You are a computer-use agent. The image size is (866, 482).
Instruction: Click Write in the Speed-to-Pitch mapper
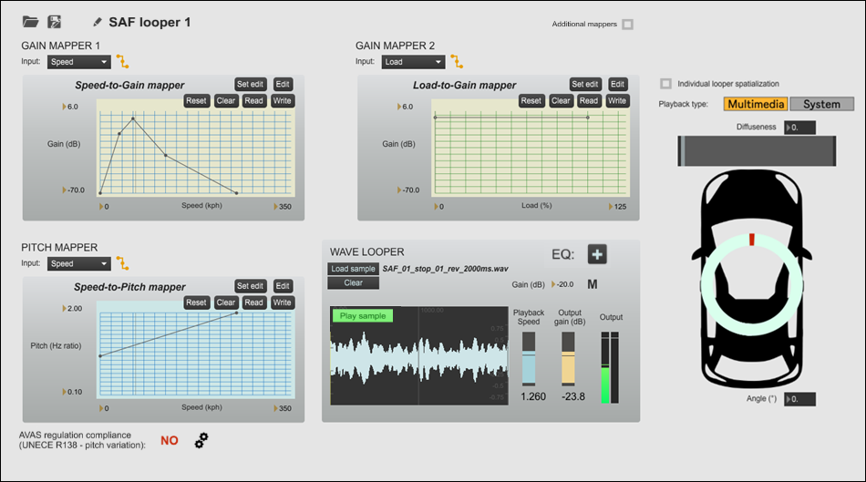(x=283, y=303)
